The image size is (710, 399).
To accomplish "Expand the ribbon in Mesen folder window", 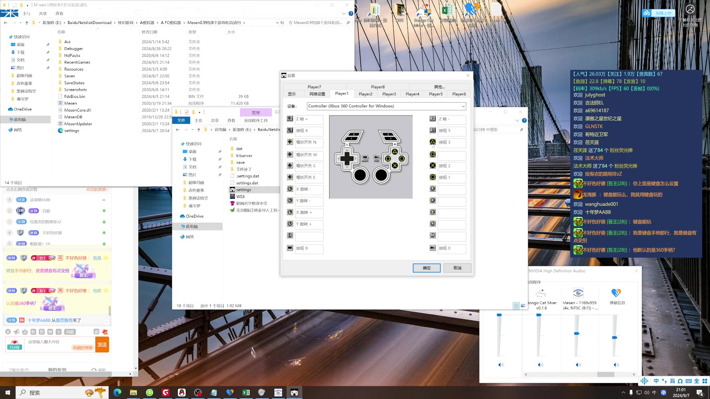I will [x=344, y=13].
